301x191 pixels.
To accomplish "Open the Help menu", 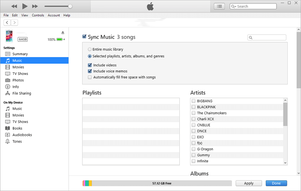I will pos(67,15).
